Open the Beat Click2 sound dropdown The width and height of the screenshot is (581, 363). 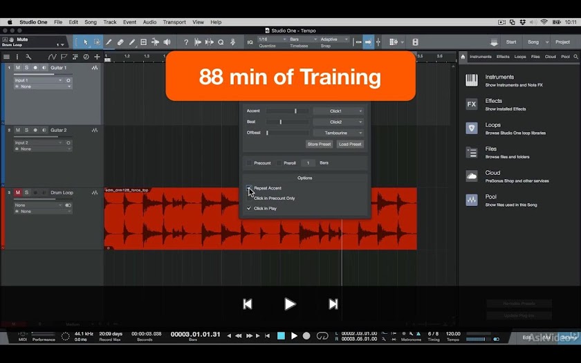coord(338,122)
